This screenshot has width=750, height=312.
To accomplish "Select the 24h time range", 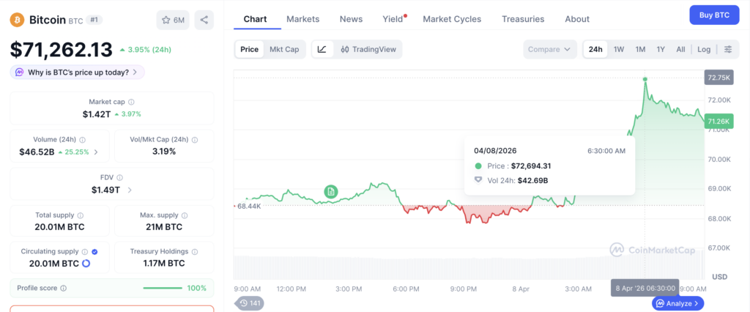I will click(x=595, y=49).
